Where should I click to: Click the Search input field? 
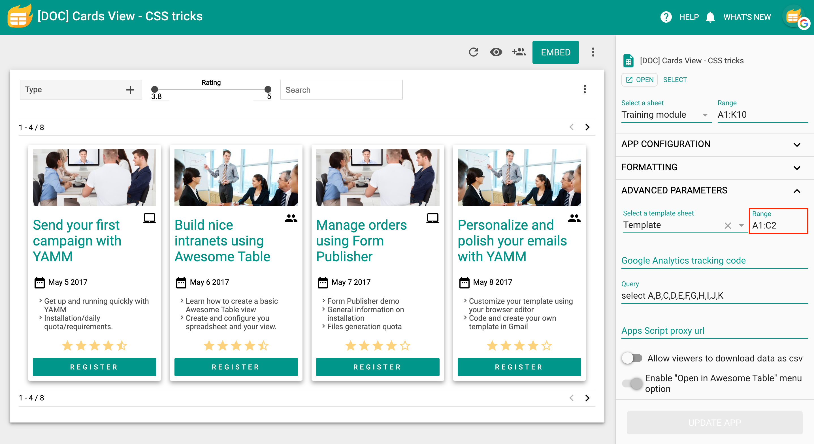[x=341, y=90]
